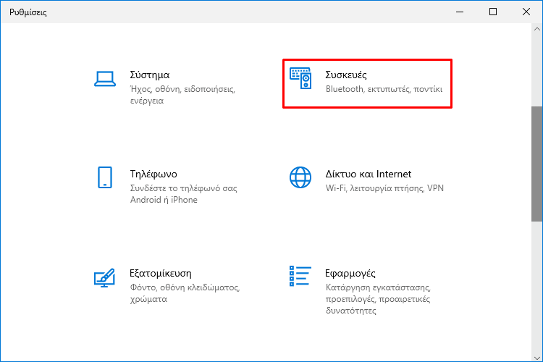Click the Wi-Fi, λειτουργία πτήσης, VPN description

point(384,188)
